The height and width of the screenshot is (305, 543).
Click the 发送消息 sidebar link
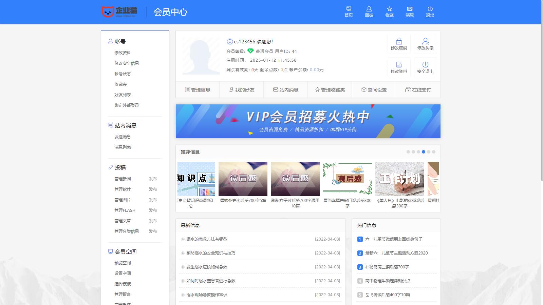point(123,136)
